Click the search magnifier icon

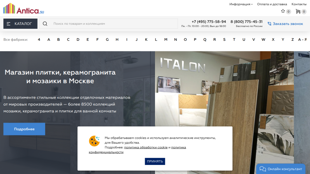click(45, 24)
